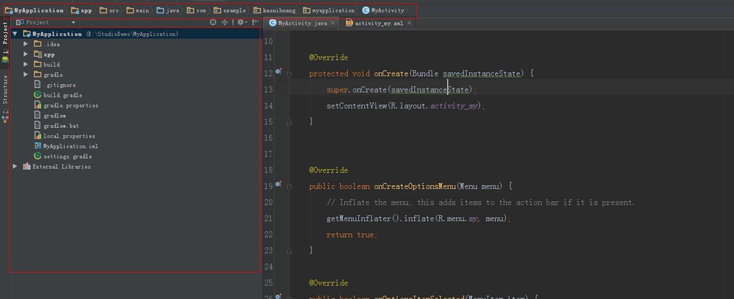
Task: Open the 1: Project side tool tab
Action: click(5, 42)
